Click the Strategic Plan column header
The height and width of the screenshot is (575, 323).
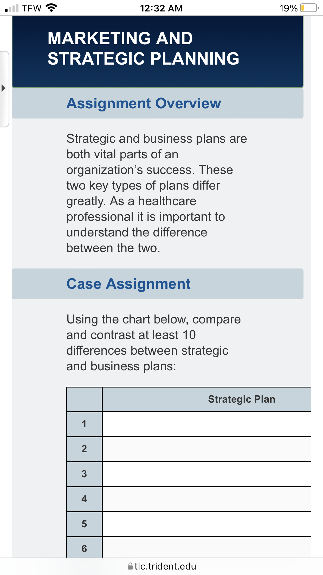coord(207,399)
